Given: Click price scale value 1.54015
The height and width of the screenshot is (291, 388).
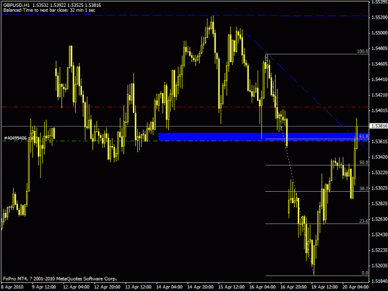Looking at the screenshot, I should point(379,110).
